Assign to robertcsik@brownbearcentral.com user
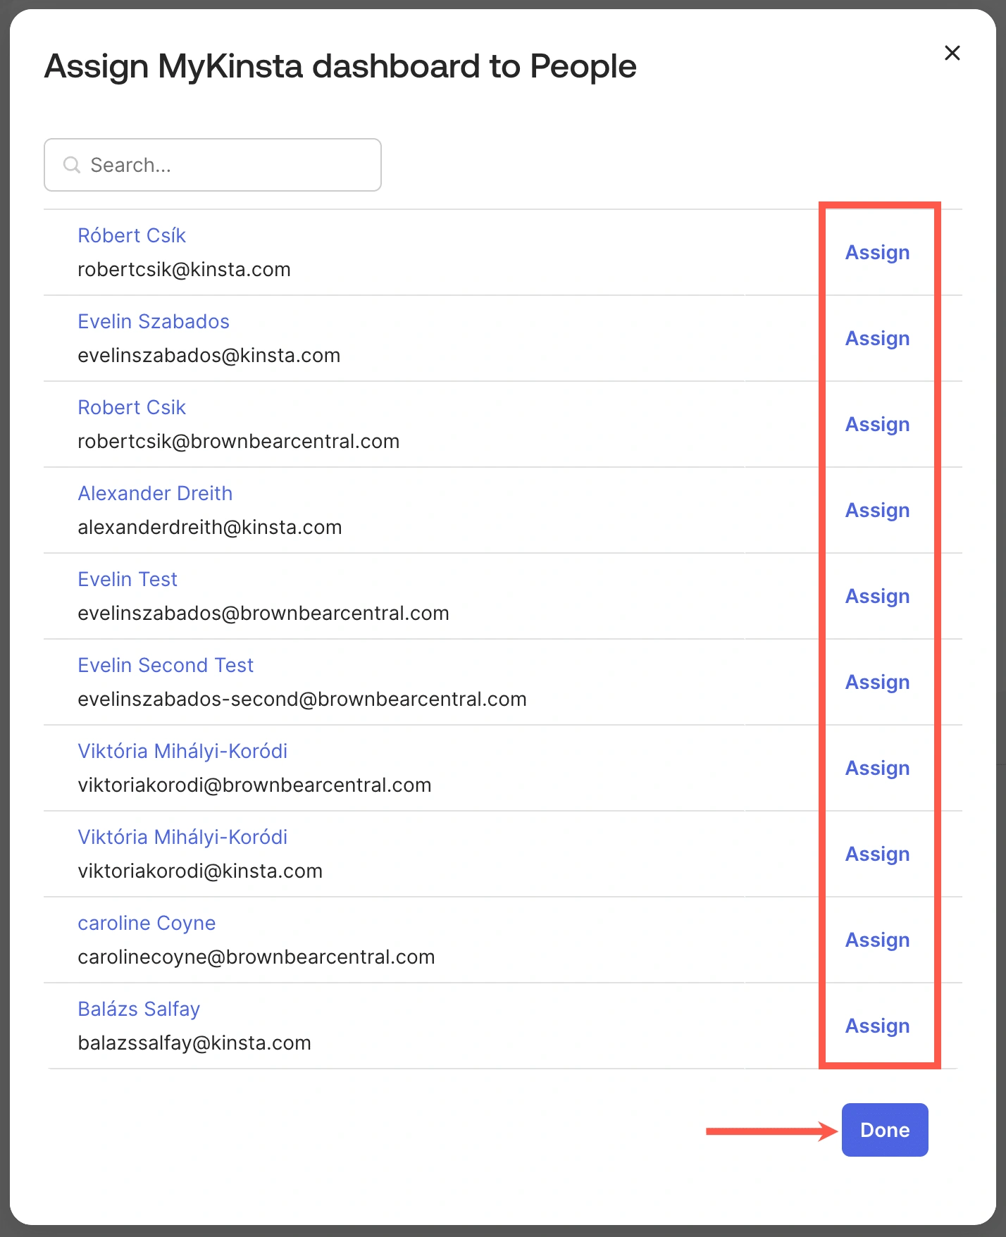 877,424
